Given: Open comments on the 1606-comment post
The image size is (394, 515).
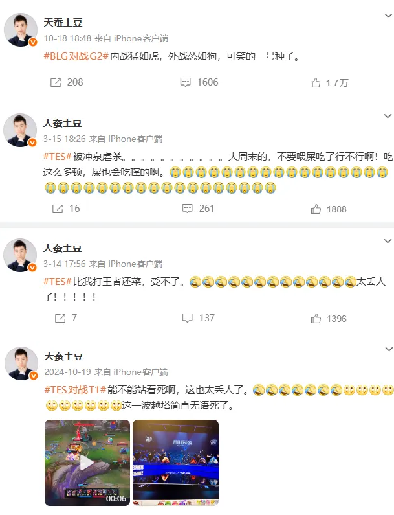Looking at the screenshot, I should pyautogui.click(x=185, y=82).
